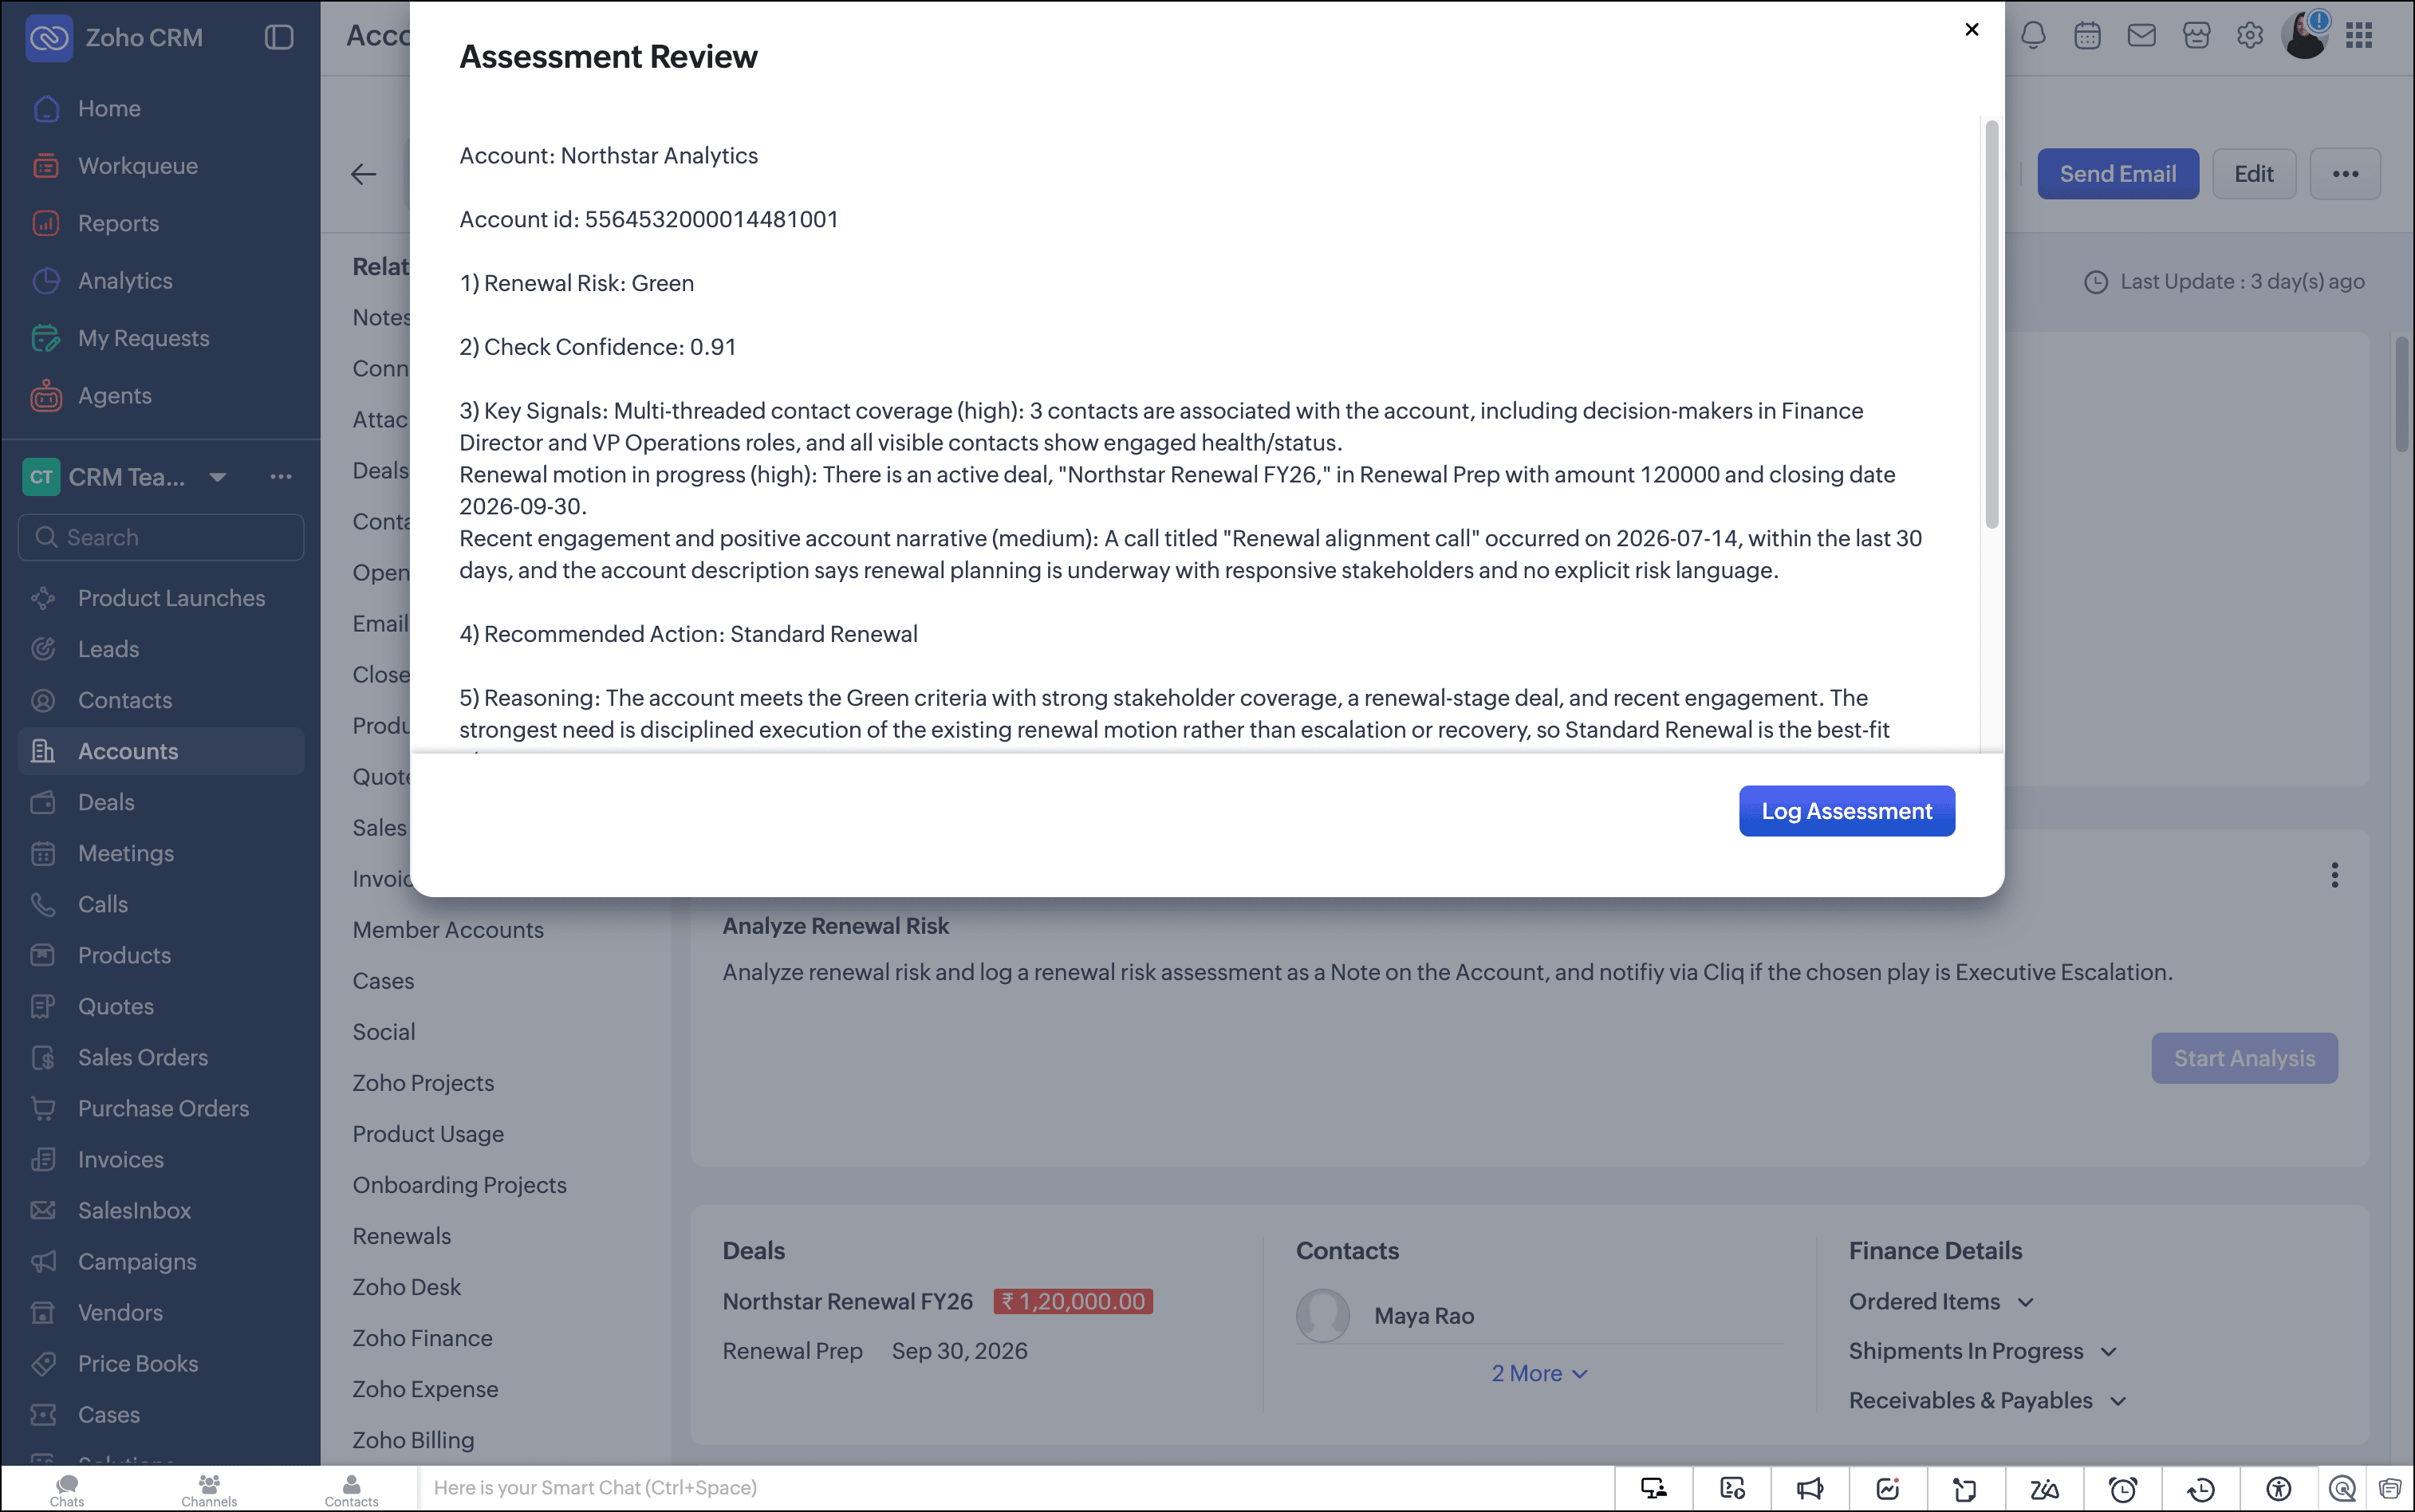Open Member Accounts related list
This screenshot has width=2415, height=1512.
coord(448,930)
